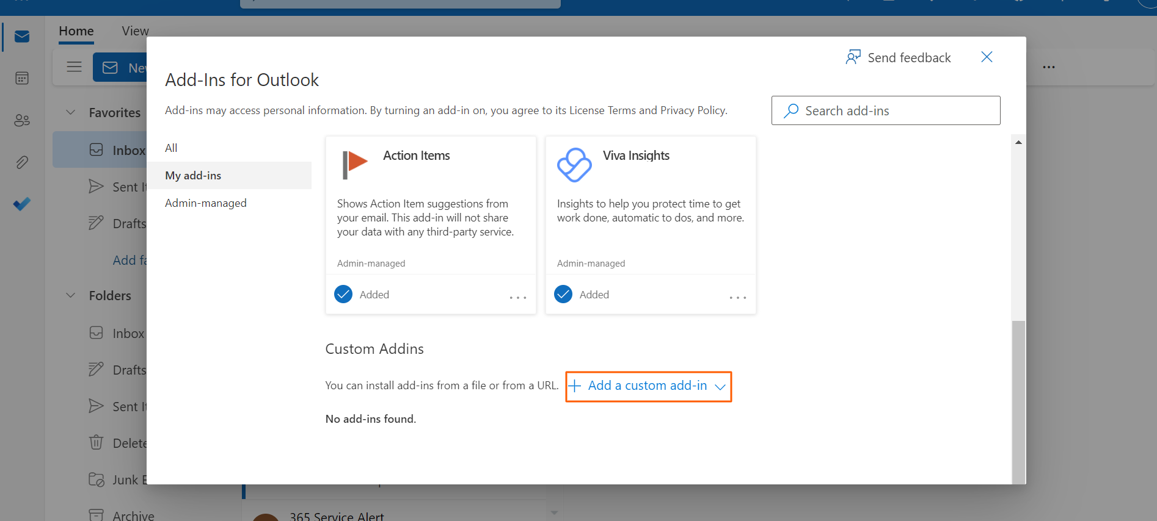
Task: Click the New mail envelope button
Action: (120, 67)
